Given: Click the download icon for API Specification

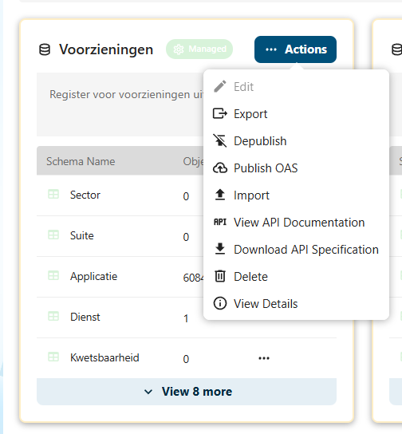Looking at the screenshot, I should (220, 249).
